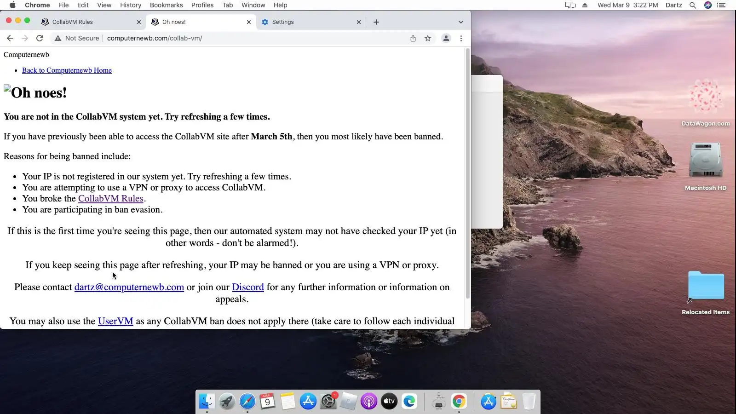Screen dimensions: 736x414
Task: Open Safari from the Dock
Action: (x=247, y=402)
